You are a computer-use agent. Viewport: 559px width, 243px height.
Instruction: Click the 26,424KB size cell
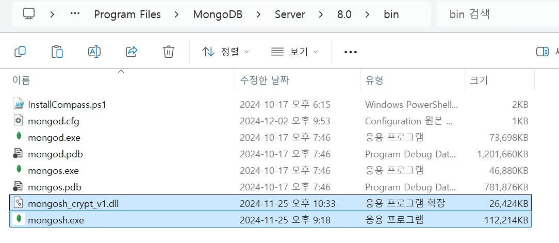tap(508, 204)
